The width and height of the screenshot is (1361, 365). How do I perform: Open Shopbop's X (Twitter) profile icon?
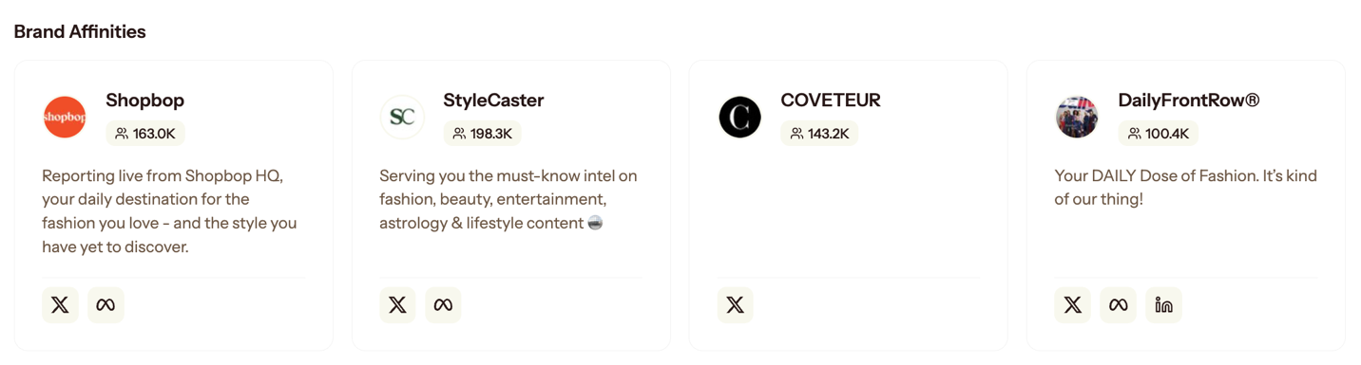click(60, 305)
